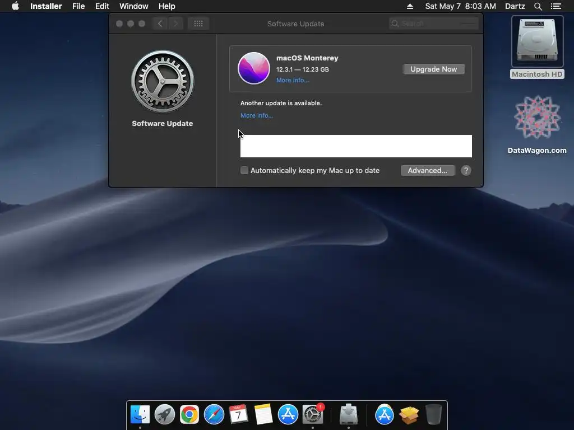The image size is (574, 430).
Task: Click the 12.3.1 — 12.23 GB text
Action: point(302,69)
